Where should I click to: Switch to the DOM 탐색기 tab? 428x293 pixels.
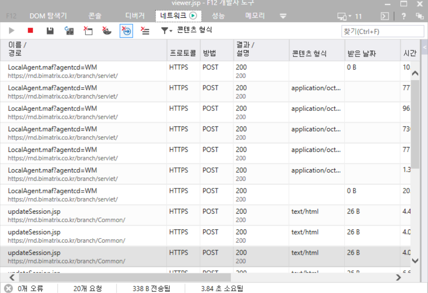coord(48,16)
